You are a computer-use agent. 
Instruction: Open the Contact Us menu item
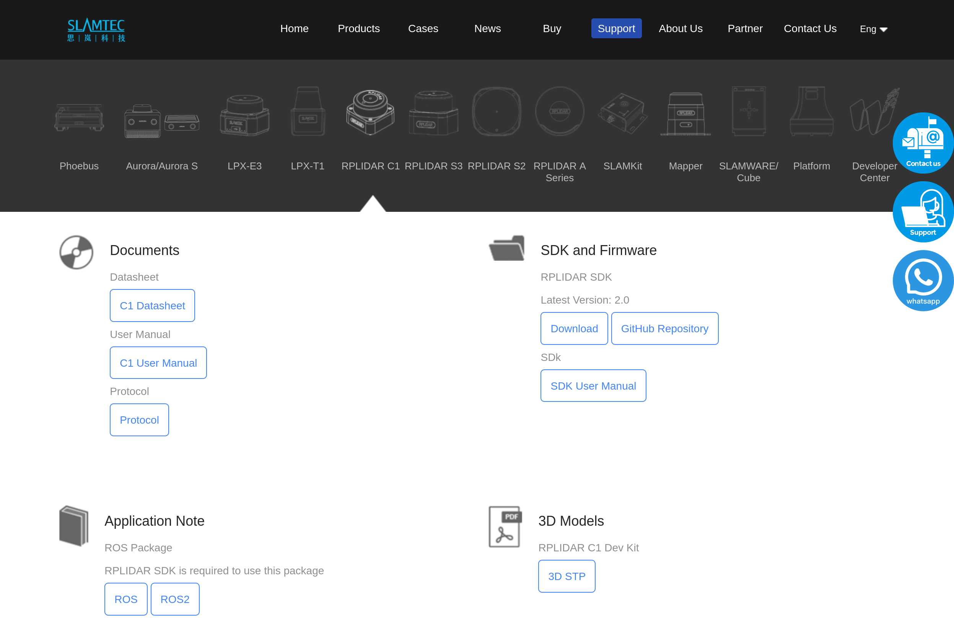(x=810, y=28)
